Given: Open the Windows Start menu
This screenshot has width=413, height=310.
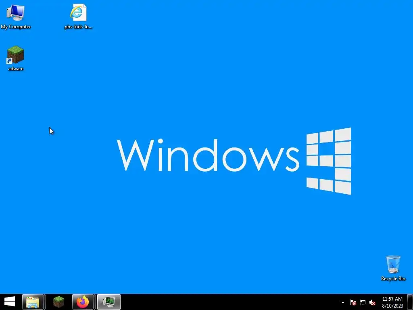Looking at the screenshot, I should (10, 302).
